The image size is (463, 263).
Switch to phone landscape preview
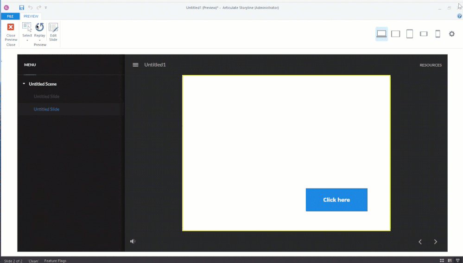point(424,34)
